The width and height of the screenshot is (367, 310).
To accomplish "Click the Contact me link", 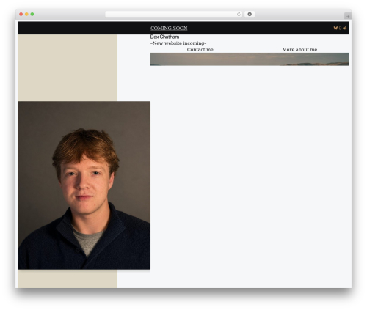I will click(x=200, y=50).
